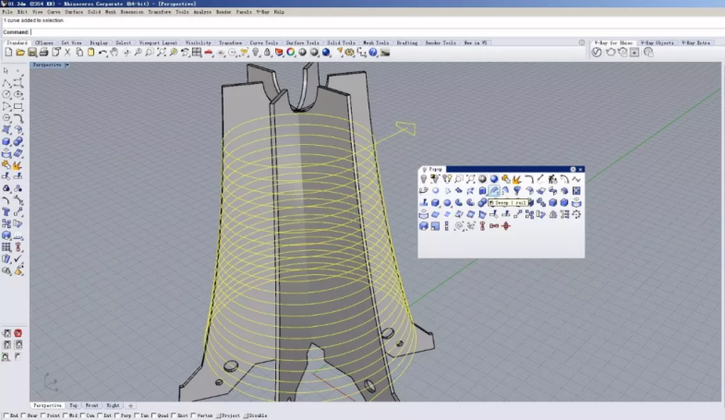Switch to the Curve Tools toolbar tab

coord(264,42)
